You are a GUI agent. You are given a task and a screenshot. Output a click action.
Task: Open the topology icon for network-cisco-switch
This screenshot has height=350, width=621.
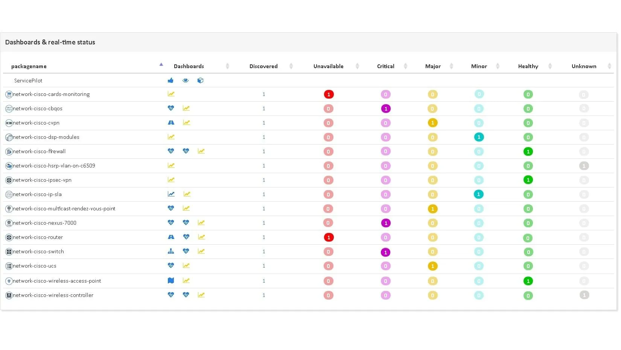(171, 251)
